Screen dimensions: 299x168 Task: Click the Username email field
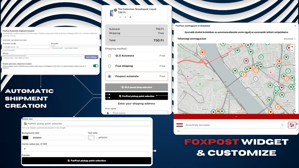pos(26,47)
